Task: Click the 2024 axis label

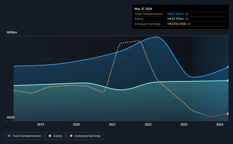Action: [x=220, y=124]
